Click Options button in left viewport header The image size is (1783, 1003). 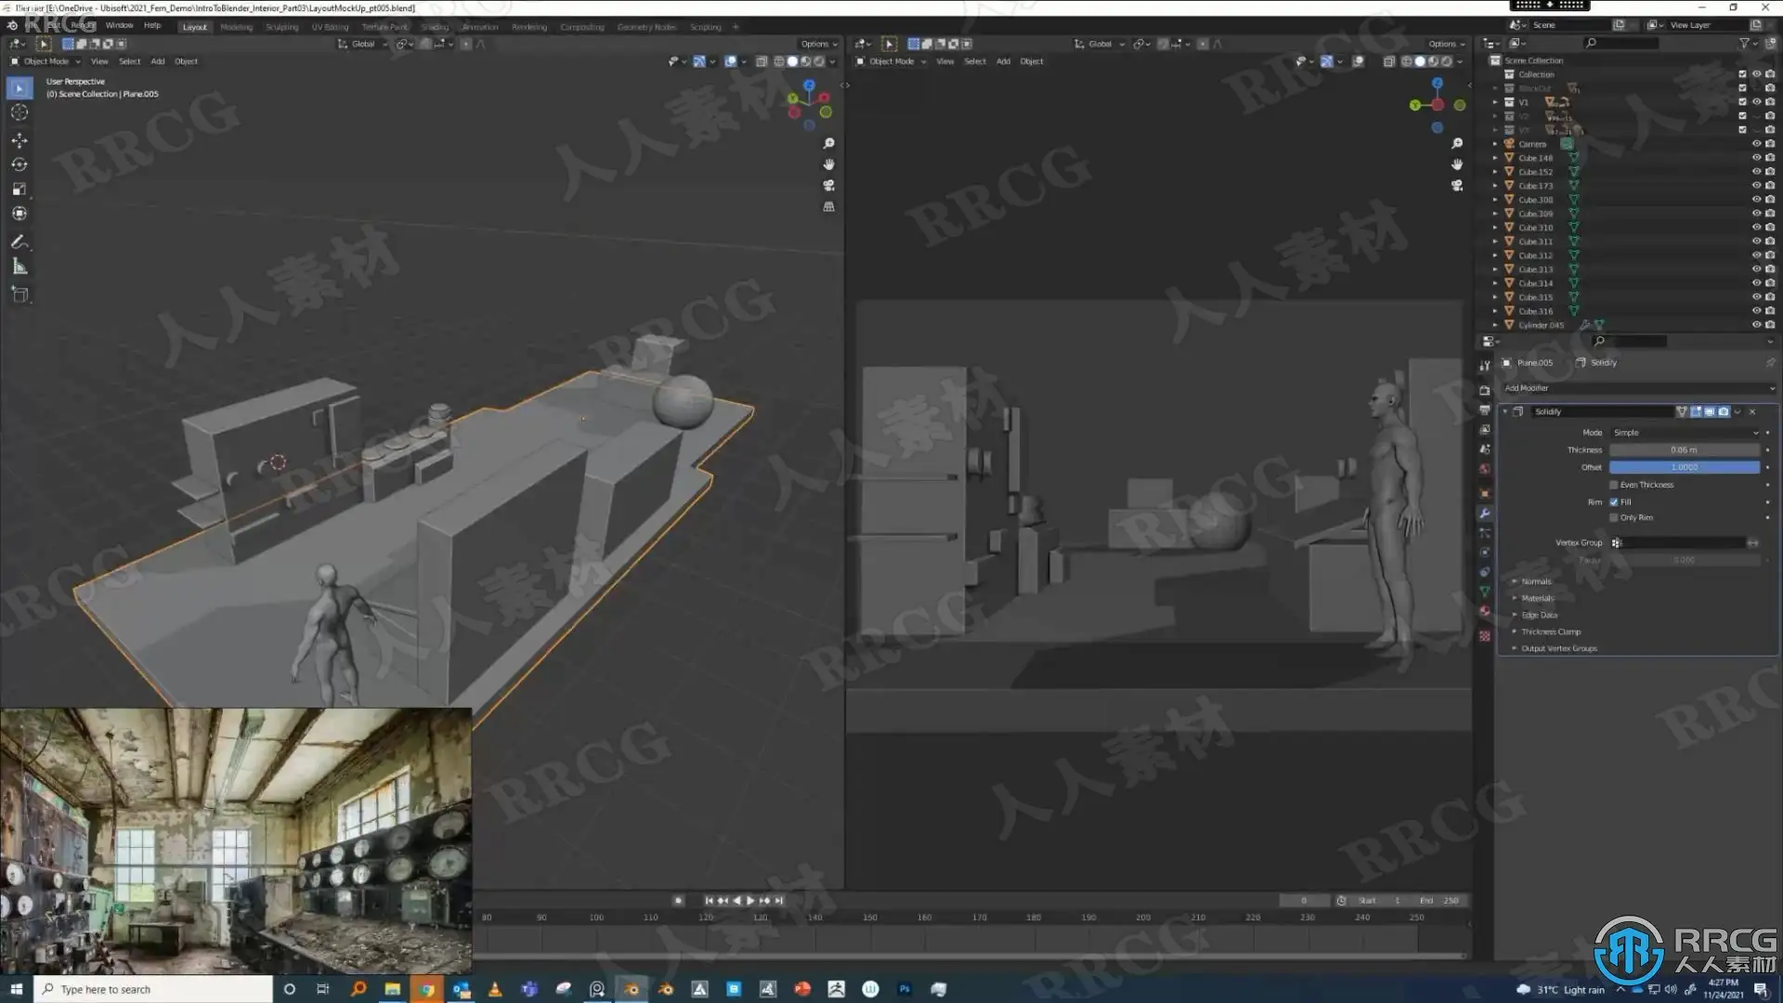(818, 44)
